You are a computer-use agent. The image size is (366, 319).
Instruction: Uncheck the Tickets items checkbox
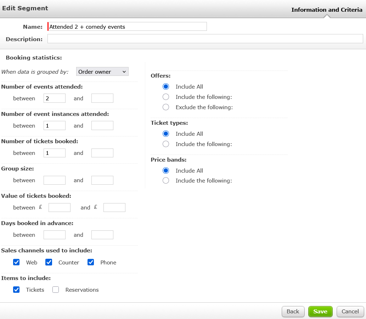(16, 290)
